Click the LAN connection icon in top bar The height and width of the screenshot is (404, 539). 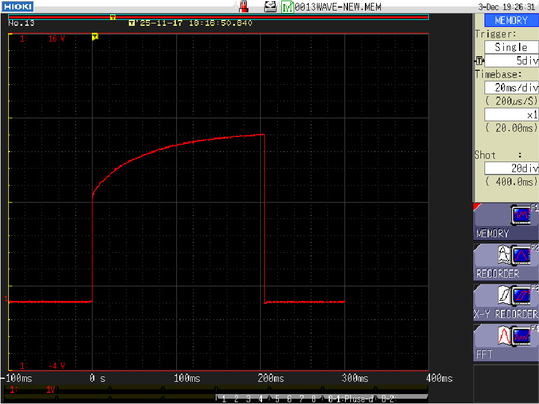click(245, 6)
